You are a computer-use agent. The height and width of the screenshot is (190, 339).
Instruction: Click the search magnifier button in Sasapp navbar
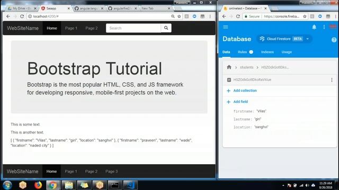point(166,28)
